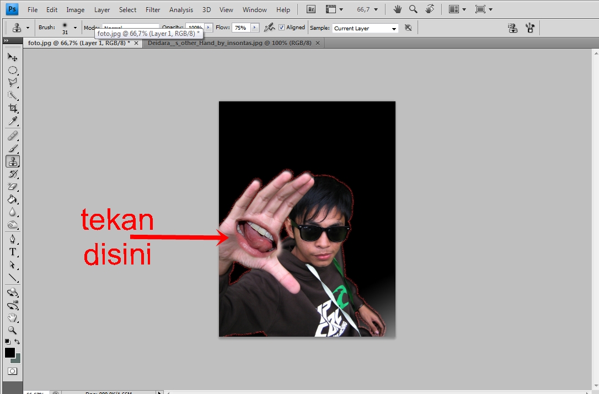The image size is (599, 394).
Task: Open the Help menu
Action: pos(283,9)
